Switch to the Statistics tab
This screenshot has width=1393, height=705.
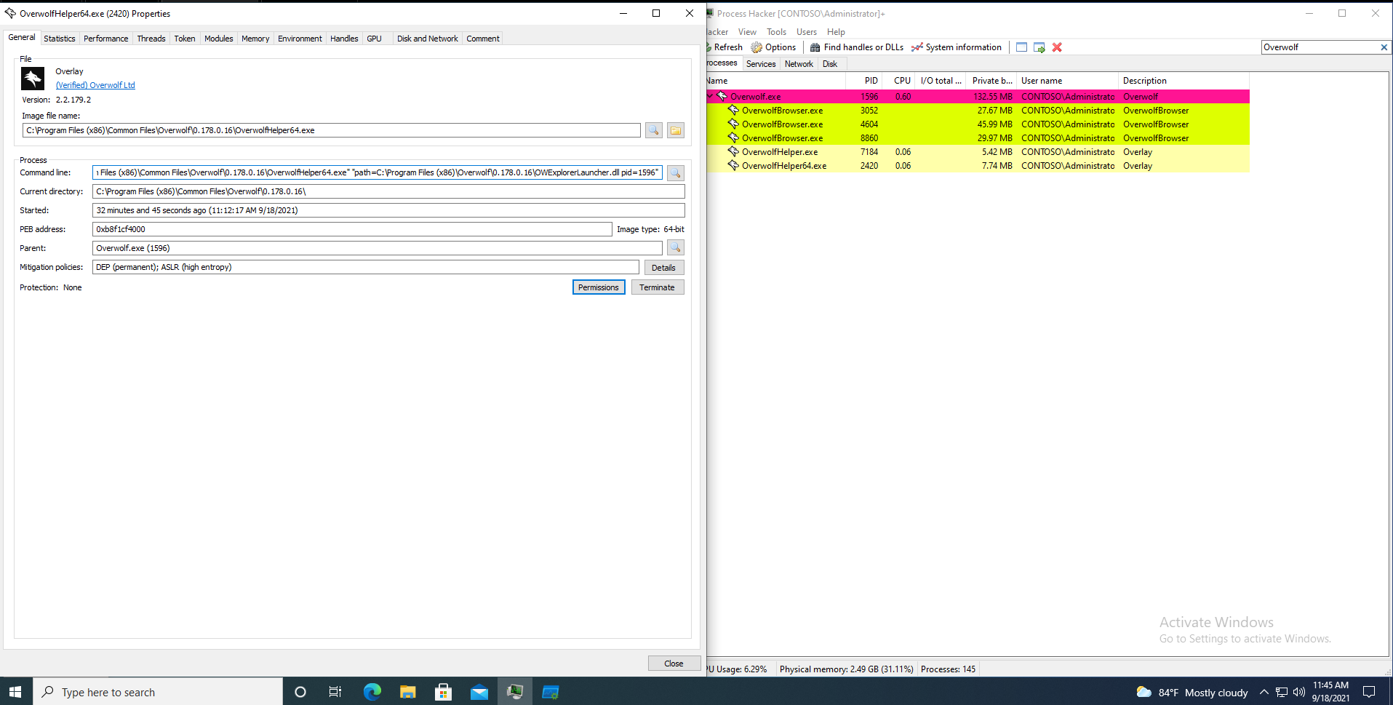pyautogui.click(x=60, y=39)
